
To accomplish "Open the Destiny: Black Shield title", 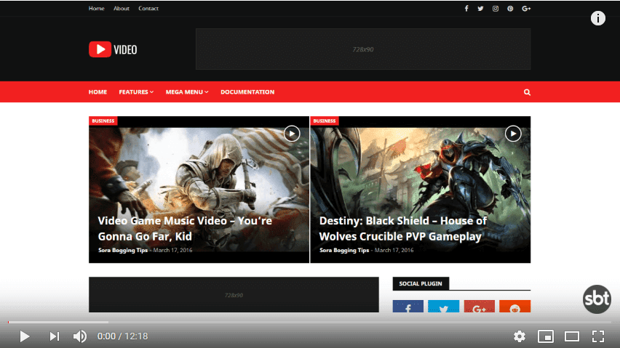I will point(403,228).
